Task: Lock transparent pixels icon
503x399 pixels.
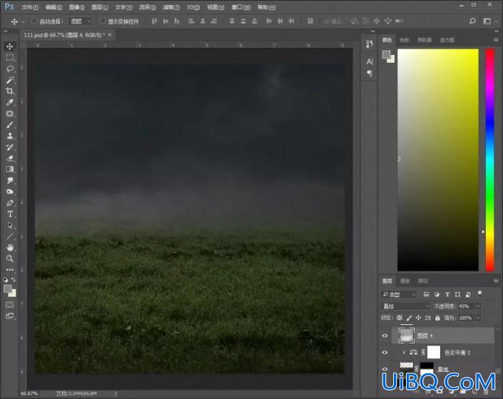Action: tap(400, 318)
